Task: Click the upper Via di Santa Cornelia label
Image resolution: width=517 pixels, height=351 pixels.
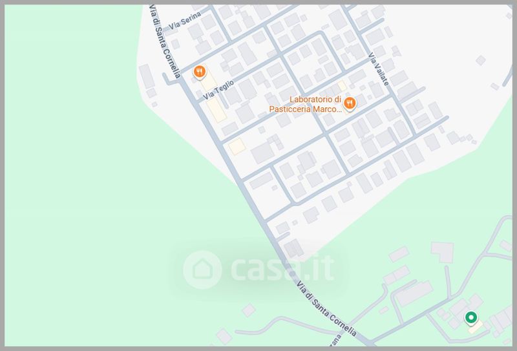Action: pyautogui.click(x=165, y=41)
